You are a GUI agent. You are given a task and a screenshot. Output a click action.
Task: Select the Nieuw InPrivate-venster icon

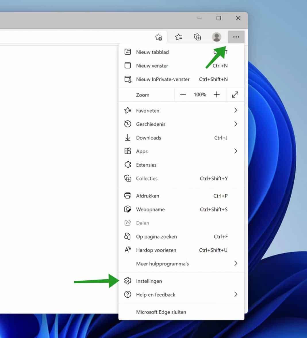pos(128,79)
